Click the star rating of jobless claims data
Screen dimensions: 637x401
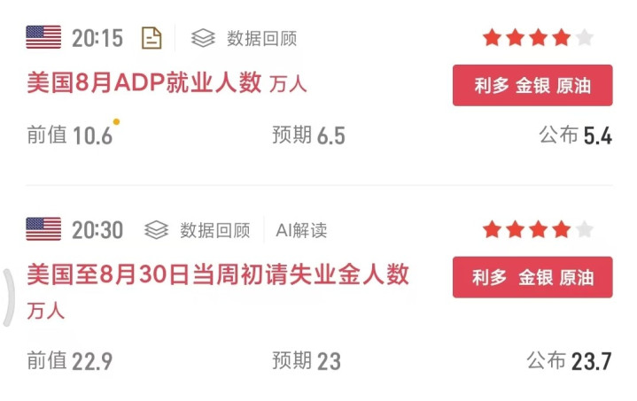[x=538, y=229]
